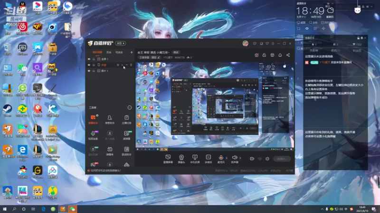Screen dimensions: 380x213
Task: Expand the chevron beside cat widget
Action: pyautogui.click(x=371, y=7)
